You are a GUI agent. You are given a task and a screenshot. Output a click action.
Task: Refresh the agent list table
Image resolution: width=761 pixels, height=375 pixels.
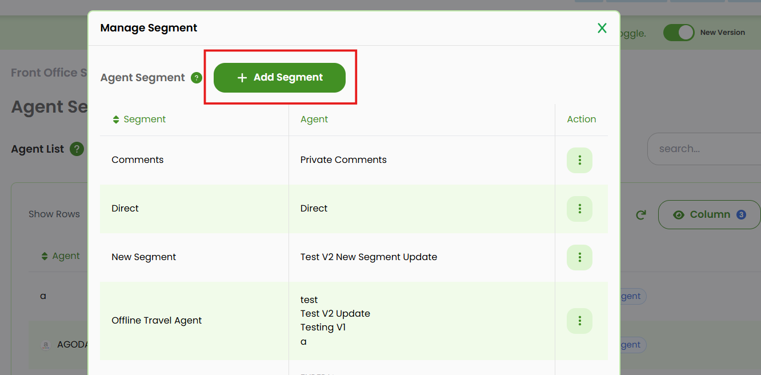641,214
